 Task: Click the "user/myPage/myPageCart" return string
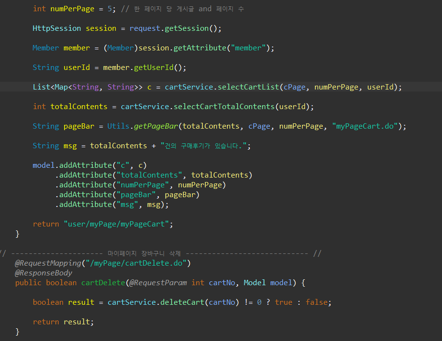pyautogui.click(x=116, y=224)
